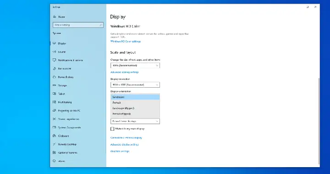Open Power & sleep icon
The width and height of the screenshot is (330, 174).
tap(54, 77)
